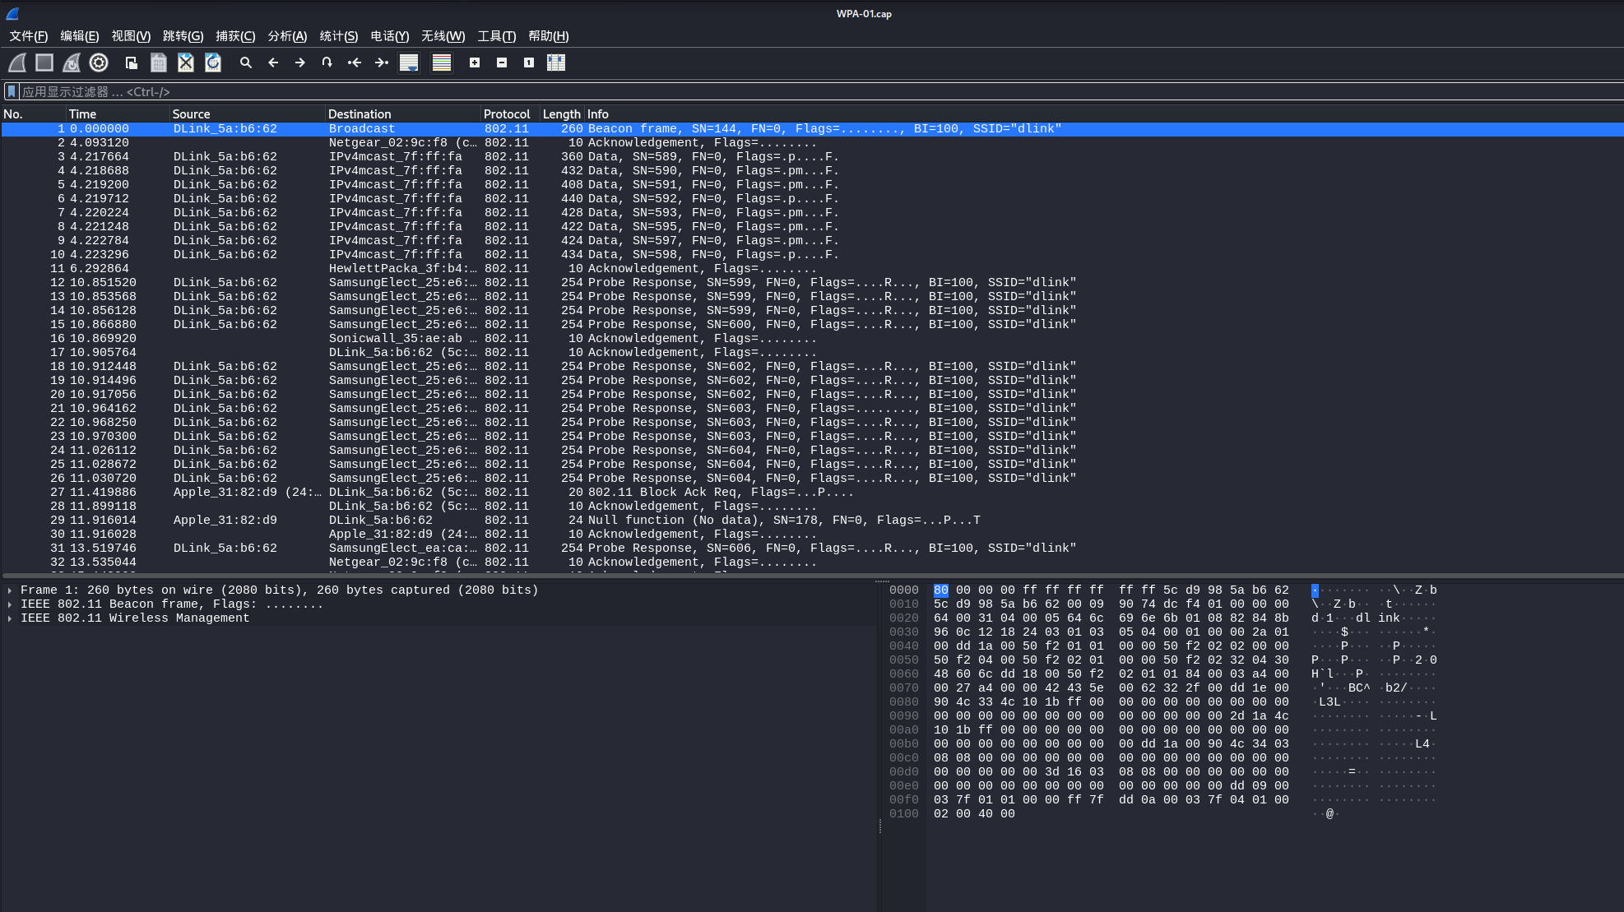Click the go to first packet icon
The height and width of the screenshot is (912, 1624).
[x=355, y=62]
